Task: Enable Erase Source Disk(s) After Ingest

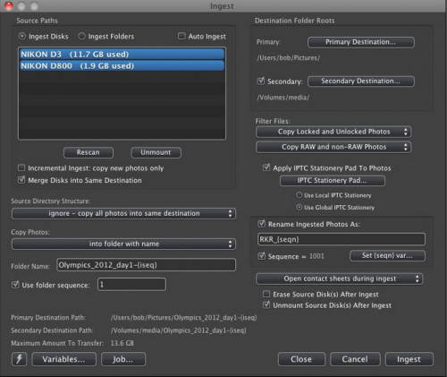Action: 266,294
